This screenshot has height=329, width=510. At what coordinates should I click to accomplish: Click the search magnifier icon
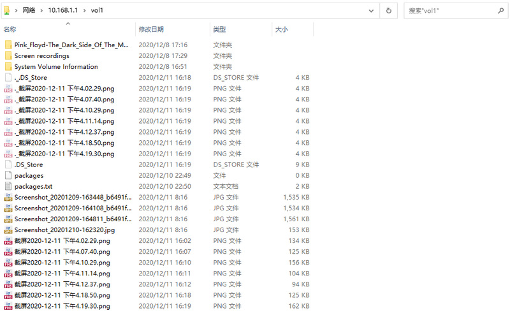point(501,11)
